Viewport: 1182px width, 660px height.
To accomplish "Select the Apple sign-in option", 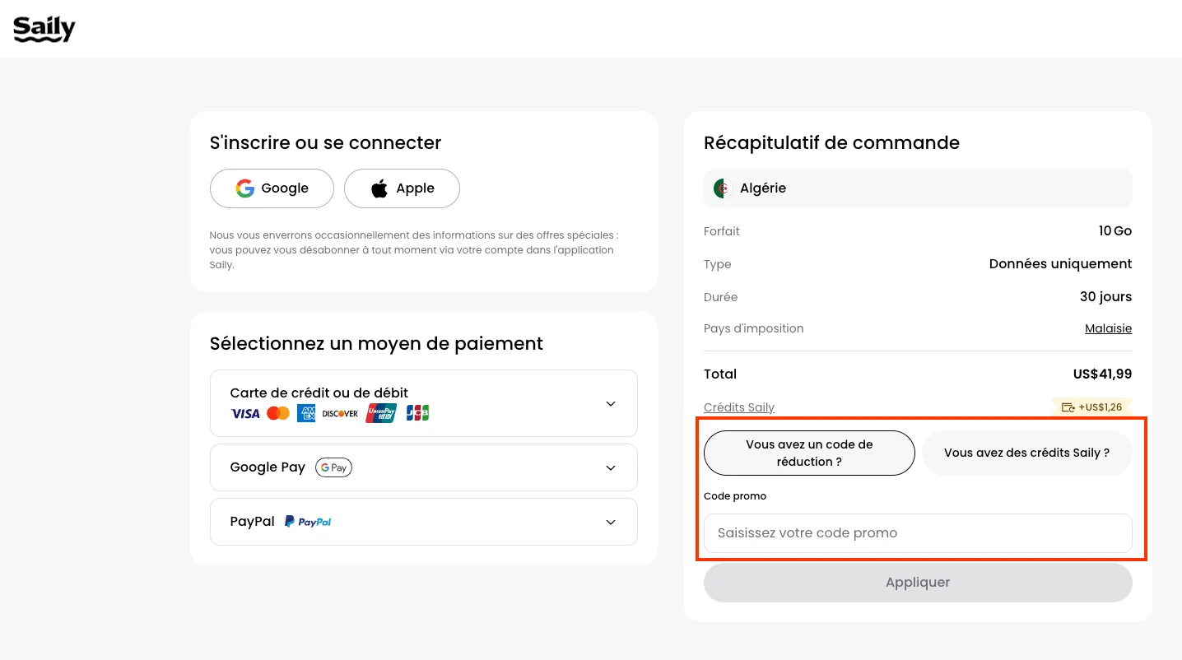I will (402, 188).
